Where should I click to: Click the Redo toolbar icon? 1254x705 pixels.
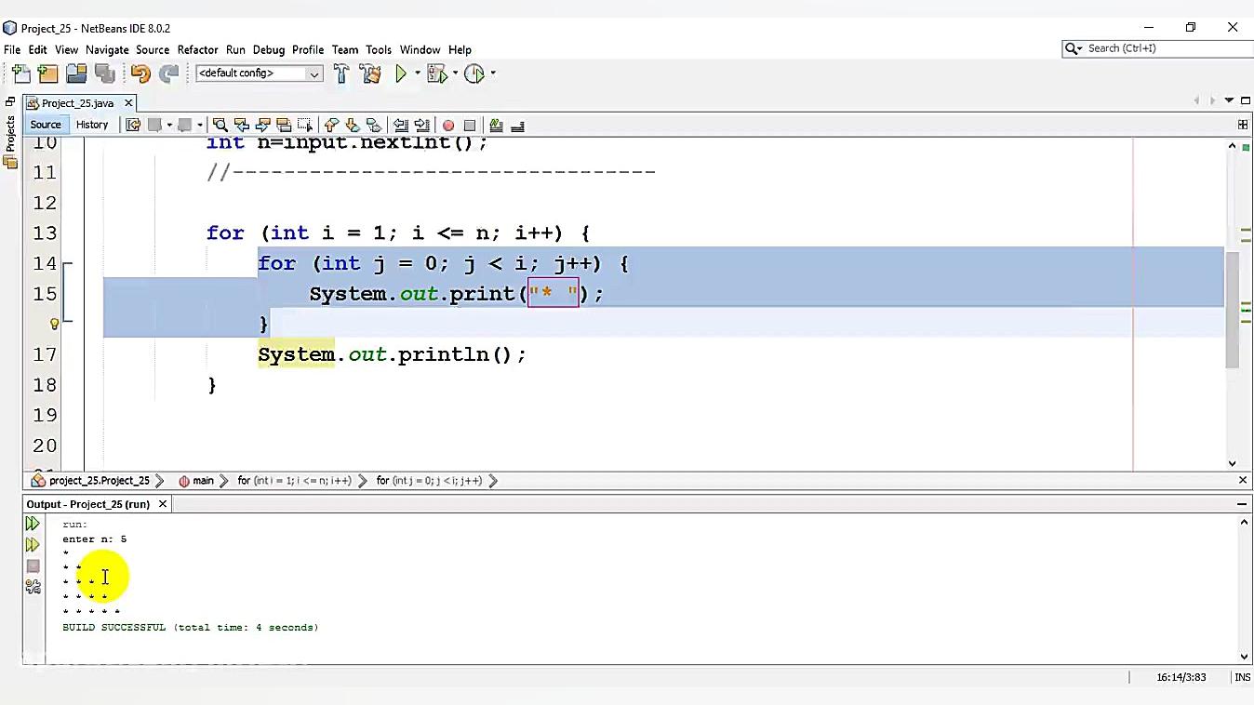click(x=168, y=73)
